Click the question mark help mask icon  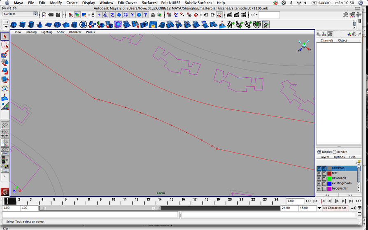[x=145, y=15]
